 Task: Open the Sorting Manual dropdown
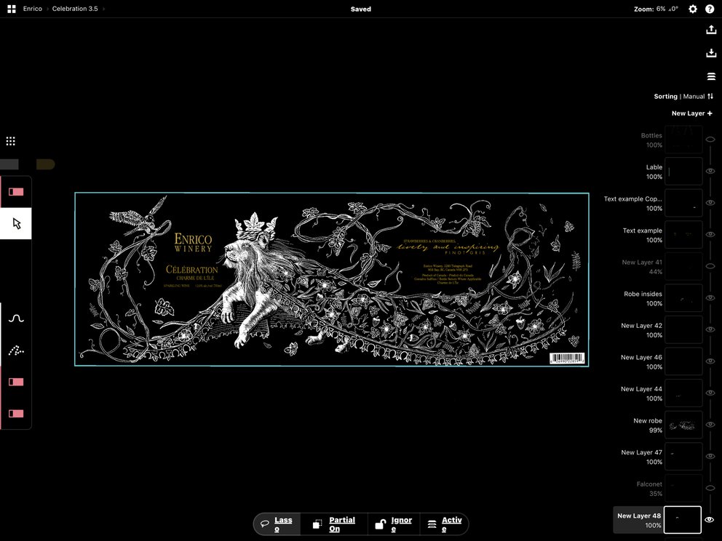click(x=685, y=96)
